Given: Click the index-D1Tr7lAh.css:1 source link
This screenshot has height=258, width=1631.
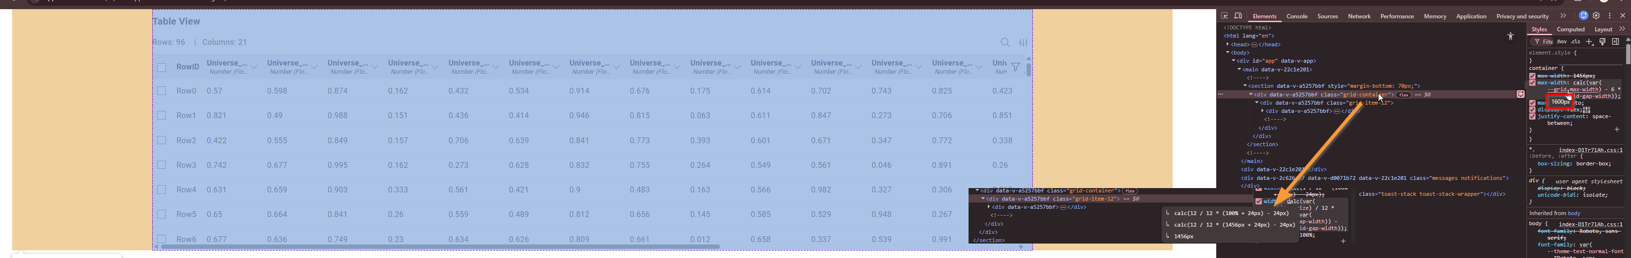Looking at the screenshot, I should (x=1590, y=150).
